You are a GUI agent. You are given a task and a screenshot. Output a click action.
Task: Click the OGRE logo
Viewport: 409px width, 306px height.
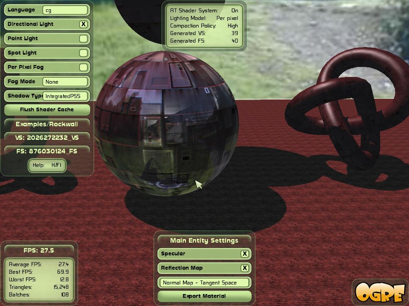coord(381,292)
